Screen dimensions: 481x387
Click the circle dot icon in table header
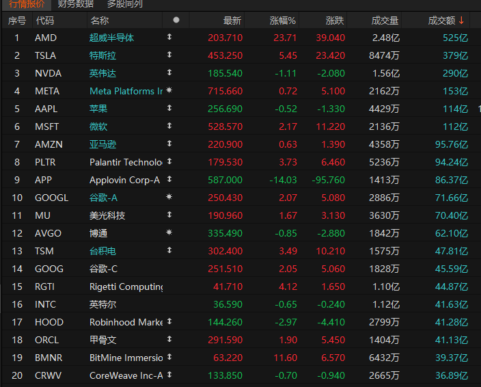click(x=176, y=21)
